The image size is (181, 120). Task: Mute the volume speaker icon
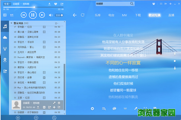pyautogui.click(x=51, y=15)
